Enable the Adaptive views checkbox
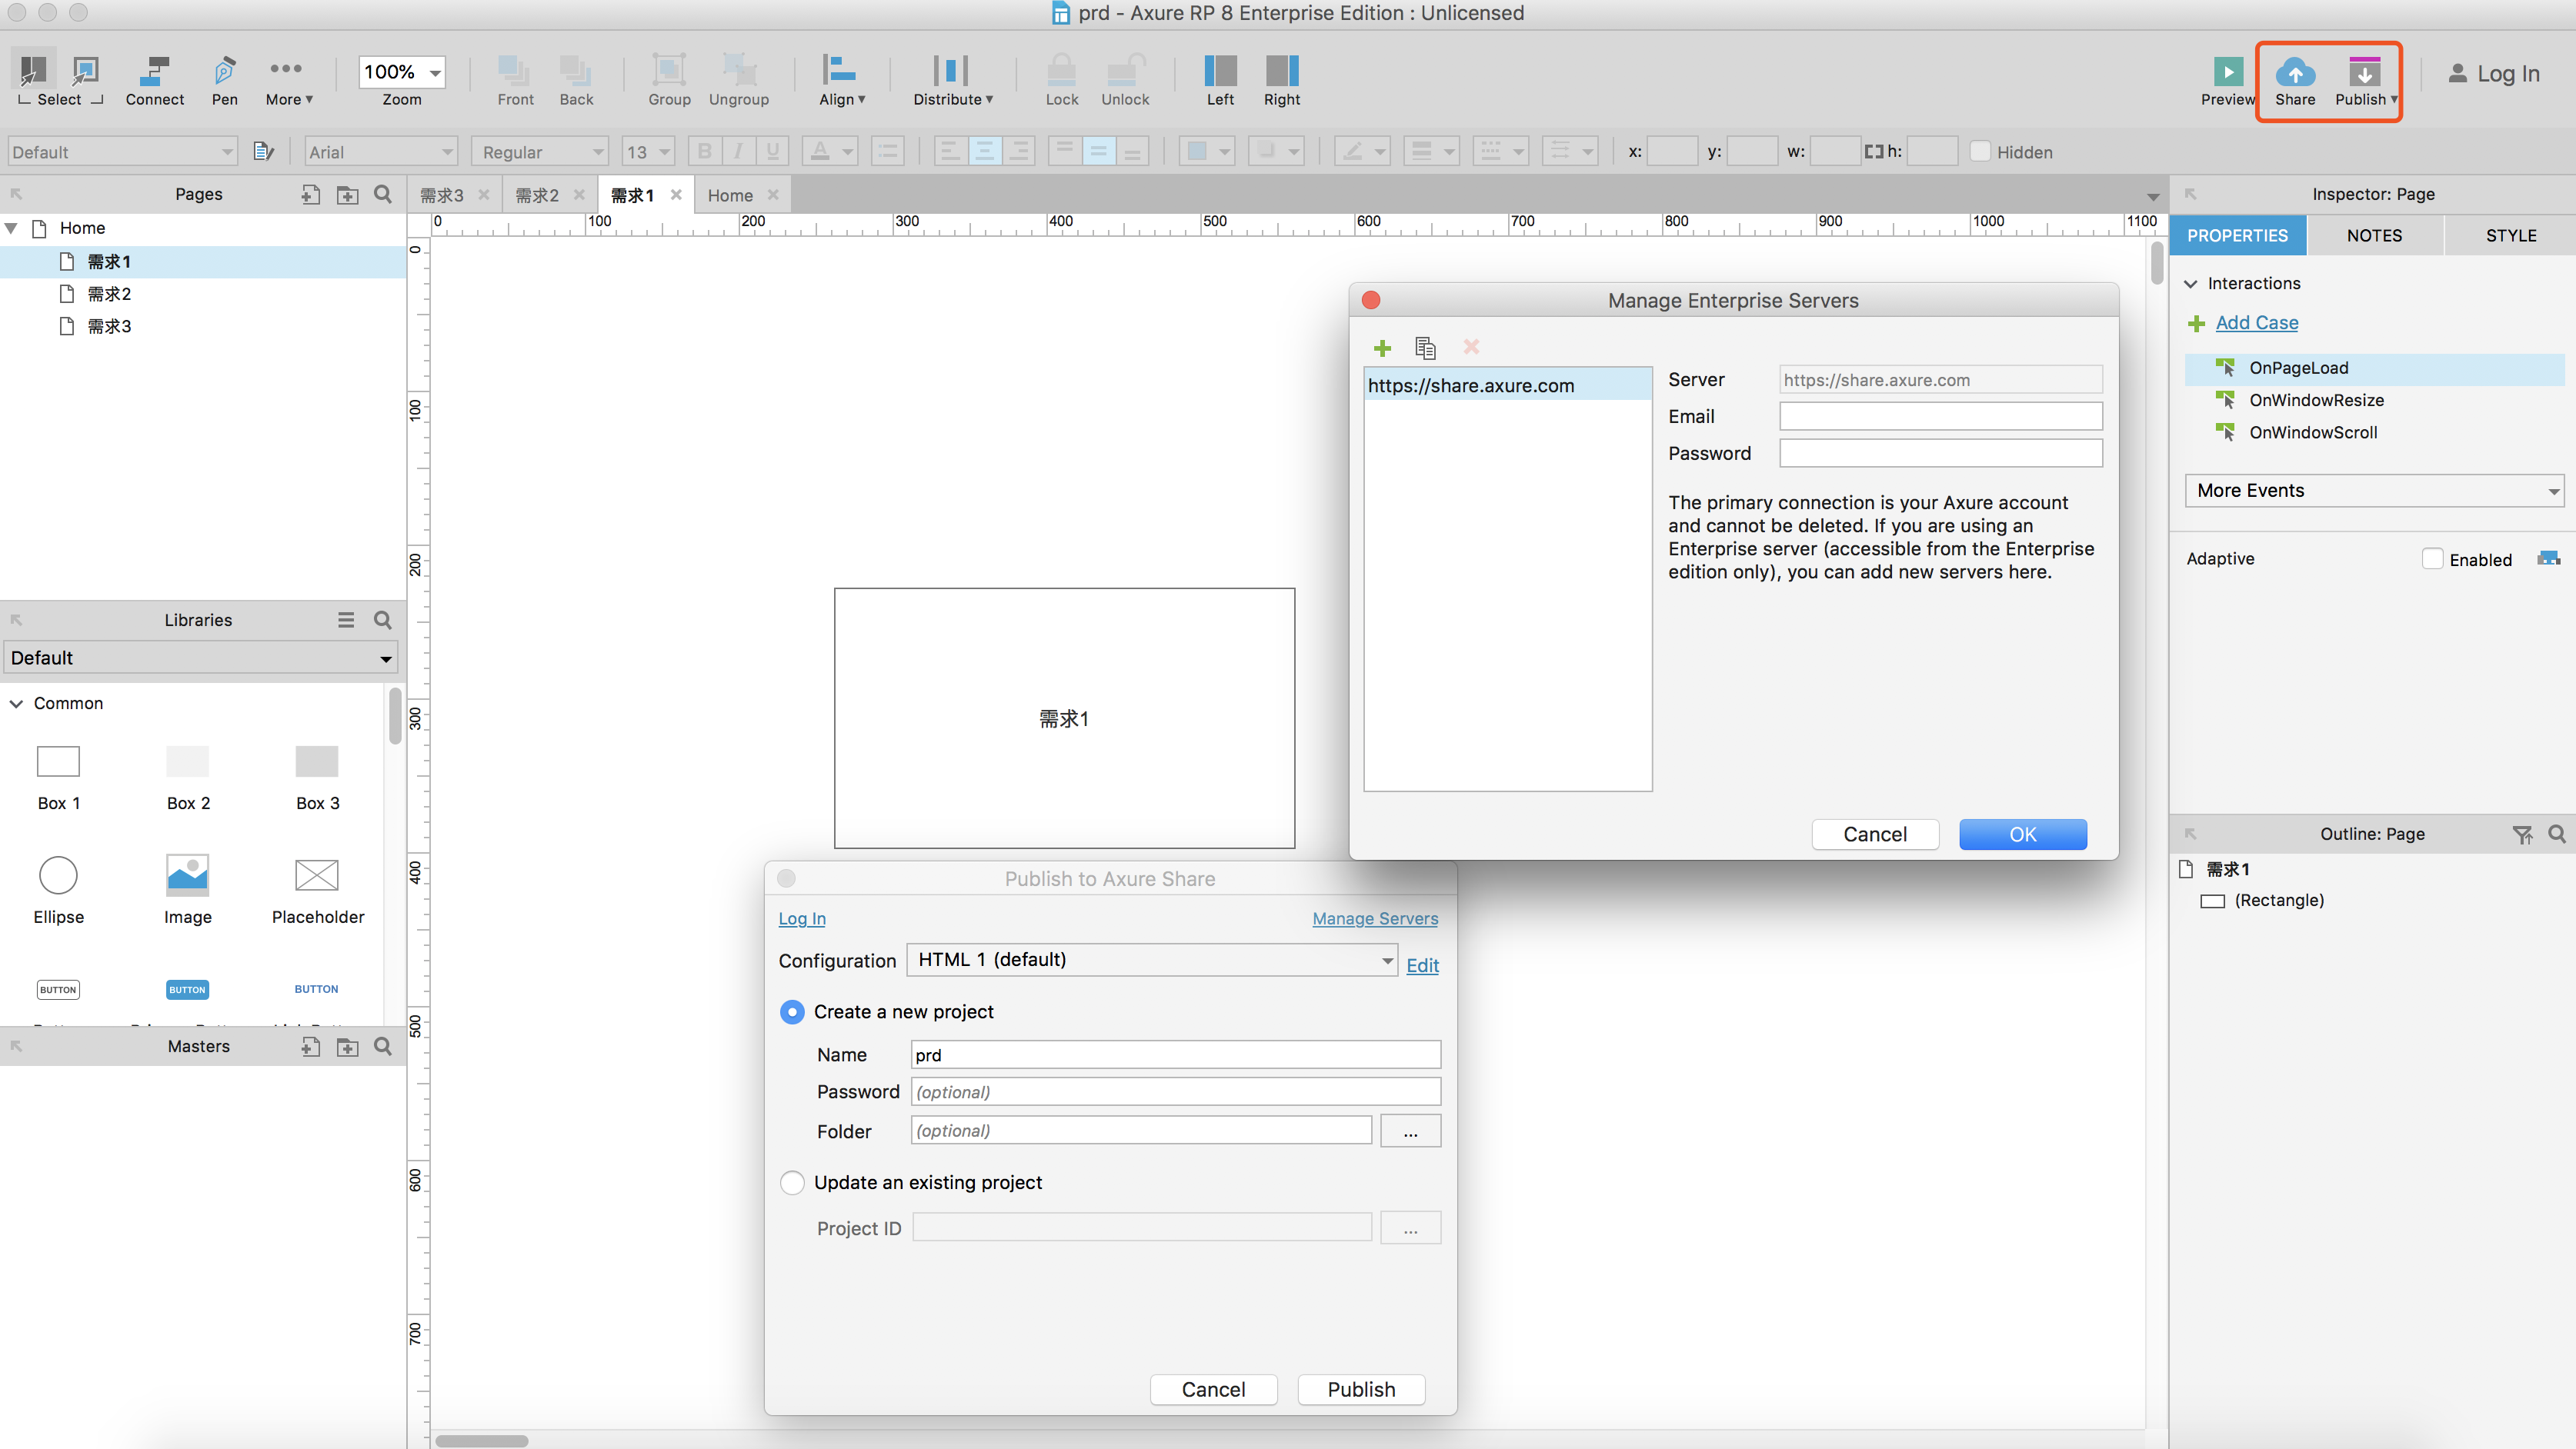Image resolution: width=2576 pixels, height=1449 pixels. click(x=2432, y=558)
